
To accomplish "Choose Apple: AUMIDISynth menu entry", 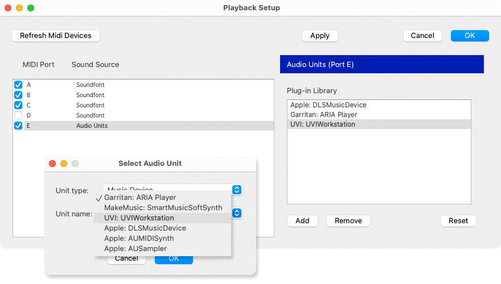I will coord(163,239).
